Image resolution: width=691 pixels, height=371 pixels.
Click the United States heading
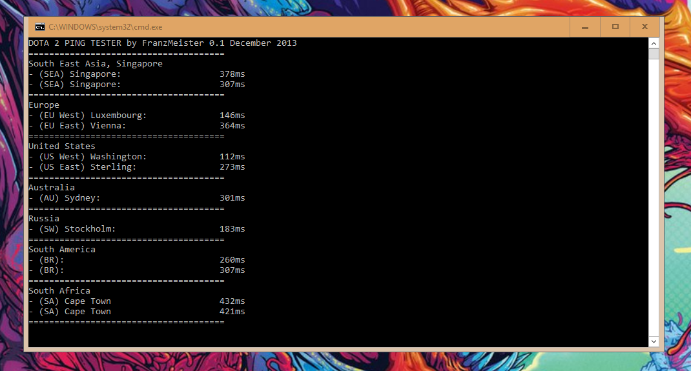62,146
